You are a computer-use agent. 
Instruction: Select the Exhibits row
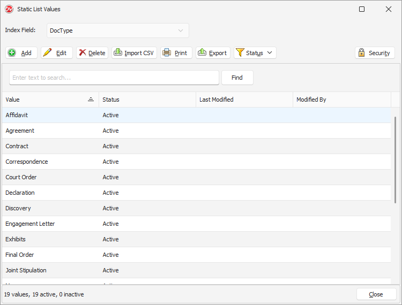(196, 239)
